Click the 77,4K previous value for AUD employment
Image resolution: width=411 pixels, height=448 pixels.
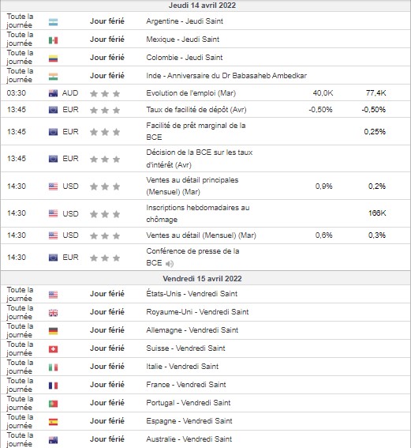click(x=376, y=93)
